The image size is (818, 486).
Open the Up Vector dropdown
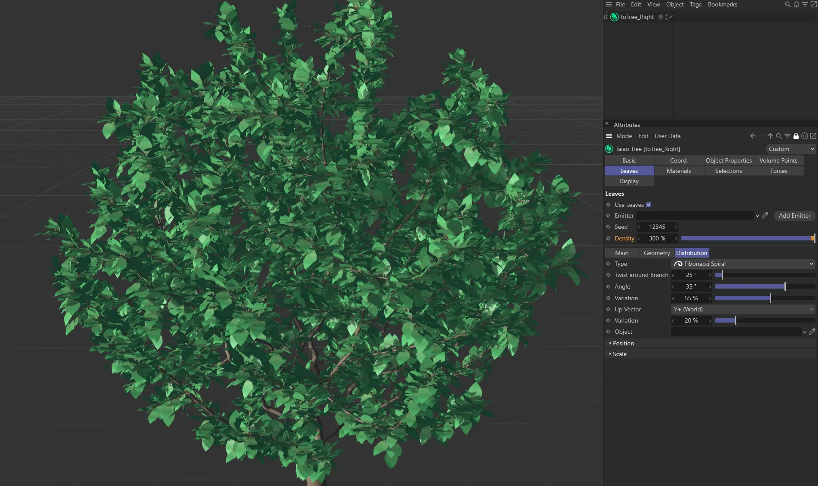(x=743, y=309)
